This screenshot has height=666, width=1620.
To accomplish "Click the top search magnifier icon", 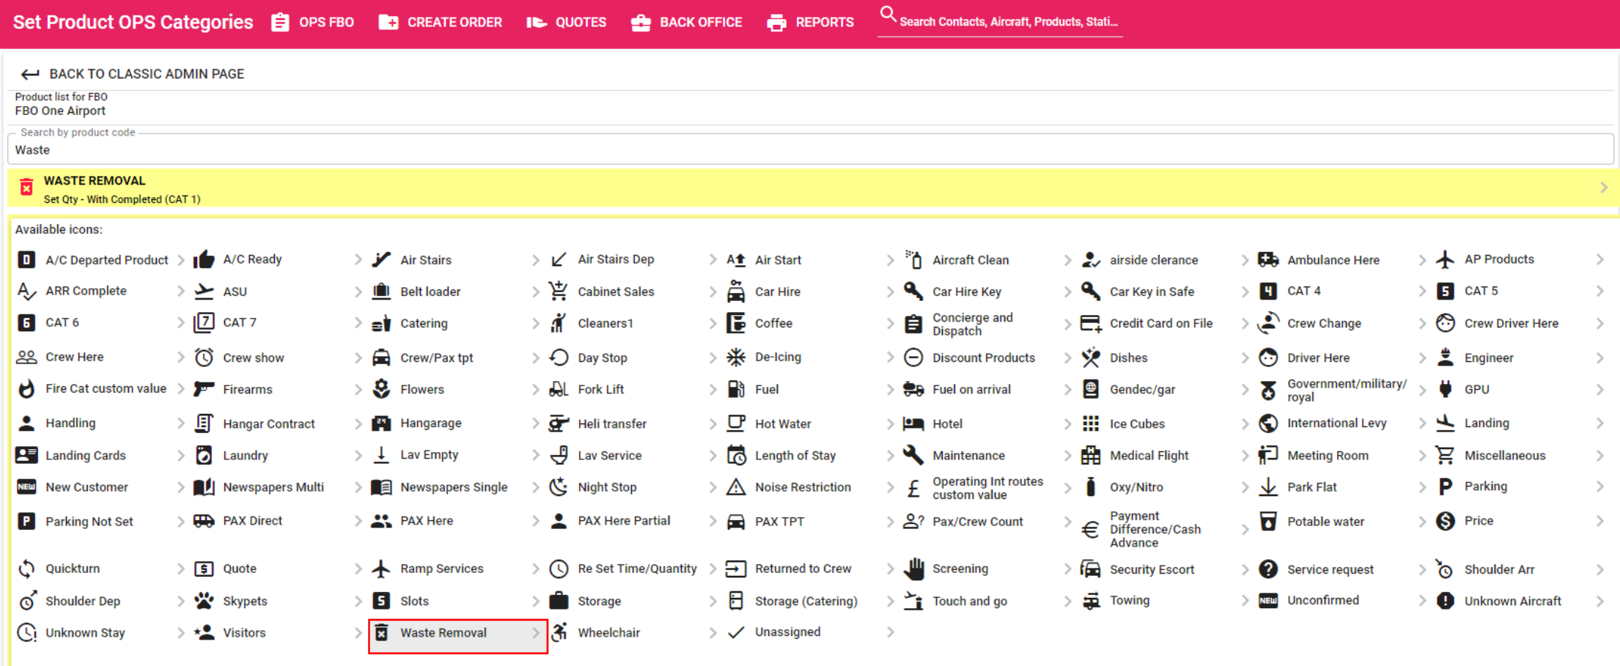I will (x=888, y=15).
